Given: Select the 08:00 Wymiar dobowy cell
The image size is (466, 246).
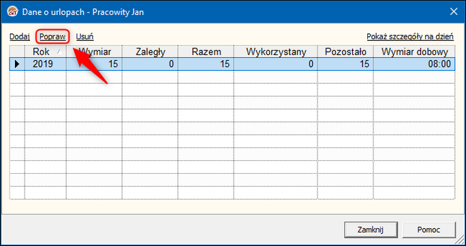Looking at the screenshot, I should tap(414, 64).
